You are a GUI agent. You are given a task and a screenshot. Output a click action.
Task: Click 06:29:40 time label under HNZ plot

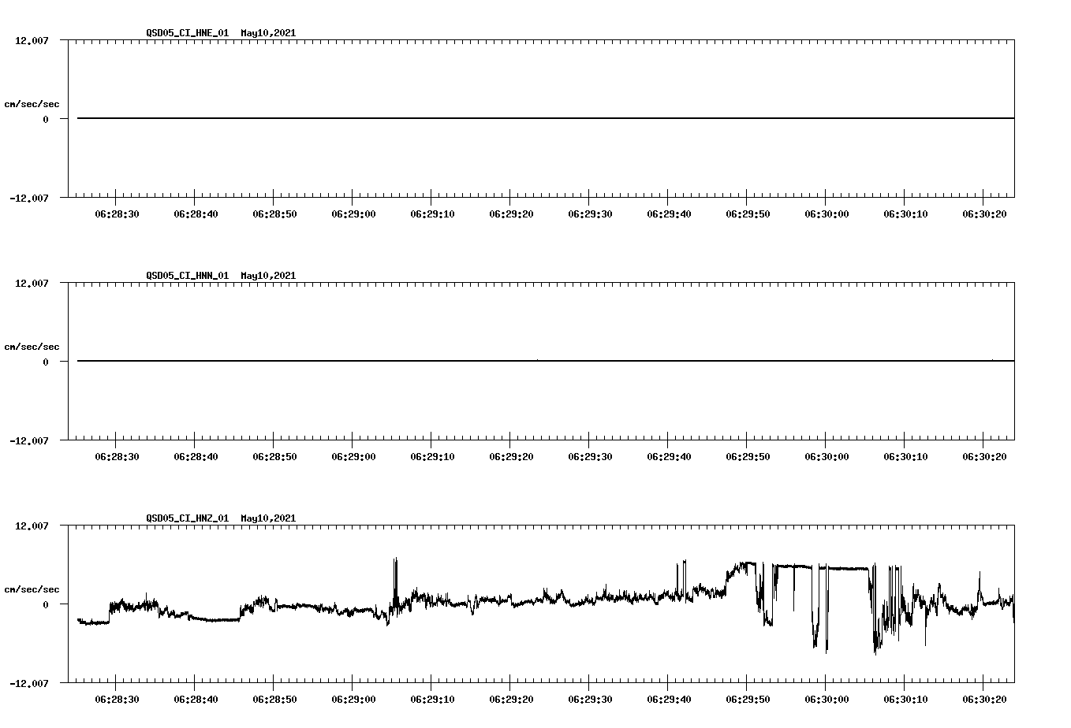[x=669, y=699]
